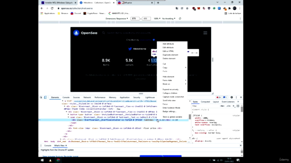291x163 pixels.
Task: Reload the page with refresh button
Action: pyautogui.click(x=52, y=8)
